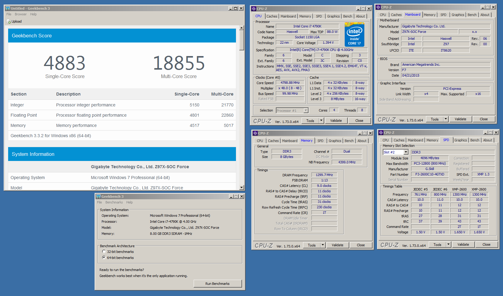Screen dimensions: 503x296
Task: Click Memory performance description text
Action: (x=76, y=125)
